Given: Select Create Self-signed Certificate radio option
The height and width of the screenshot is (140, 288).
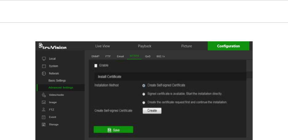Looking at the screenshot, I should [144, 86].
